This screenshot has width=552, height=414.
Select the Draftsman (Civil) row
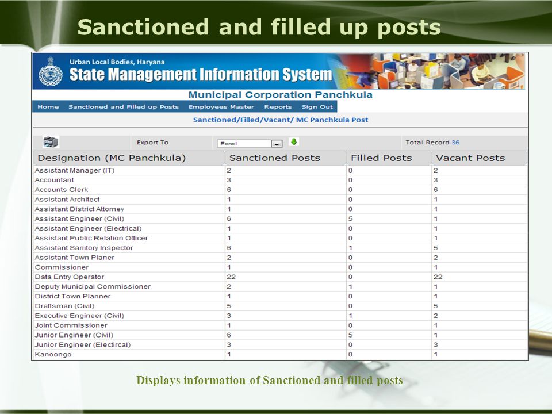pyautogui.click(x=281, y=306)
